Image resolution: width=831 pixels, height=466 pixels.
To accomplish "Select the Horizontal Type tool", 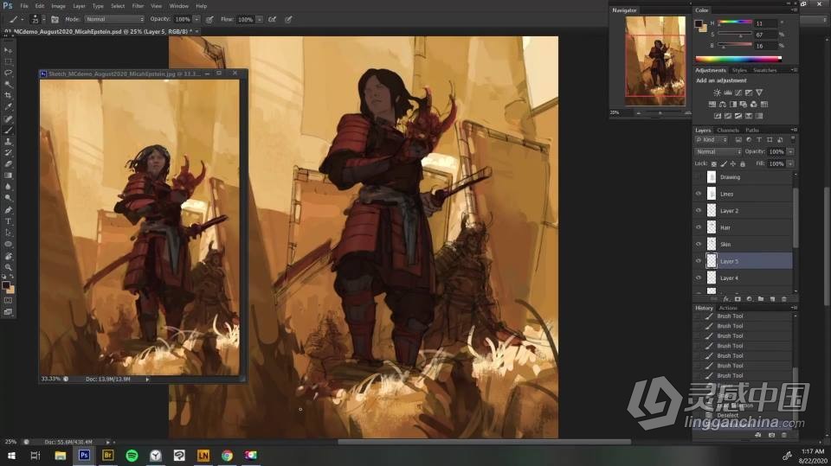I will tap(8, 221).
